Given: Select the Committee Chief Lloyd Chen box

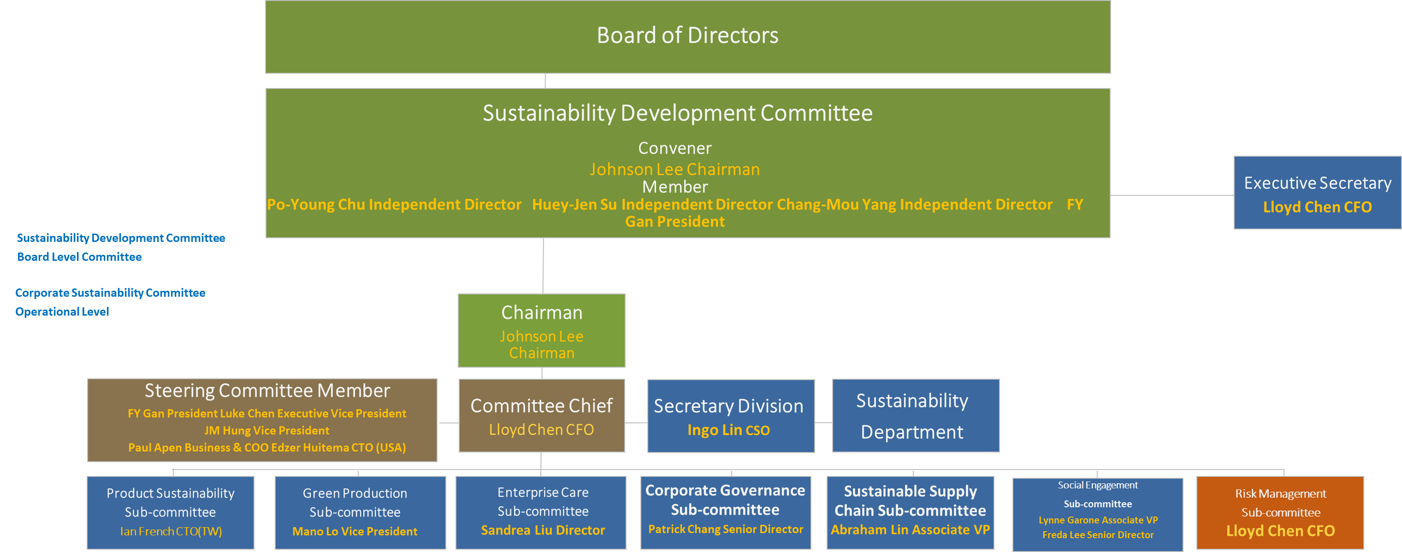Looking at the screenshot, I should click(x=542, y=416).
